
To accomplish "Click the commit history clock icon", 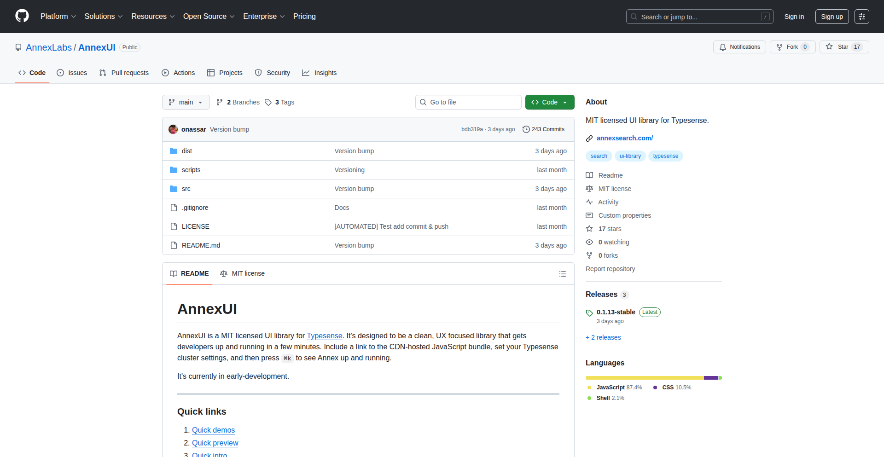I will (526, 129).
